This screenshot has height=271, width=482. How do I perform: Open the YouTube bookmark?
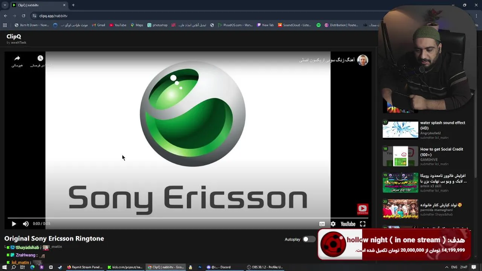pos(118,25)
